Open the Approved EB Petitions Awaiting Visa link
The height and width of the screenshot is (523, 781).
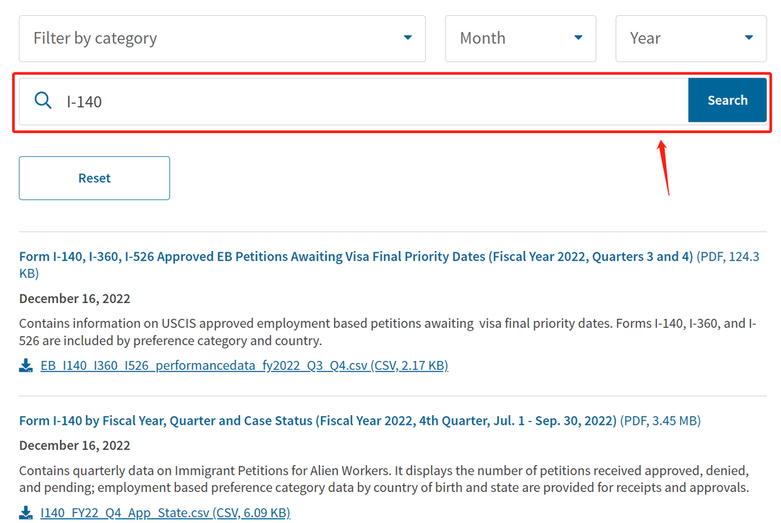point(356,257)
